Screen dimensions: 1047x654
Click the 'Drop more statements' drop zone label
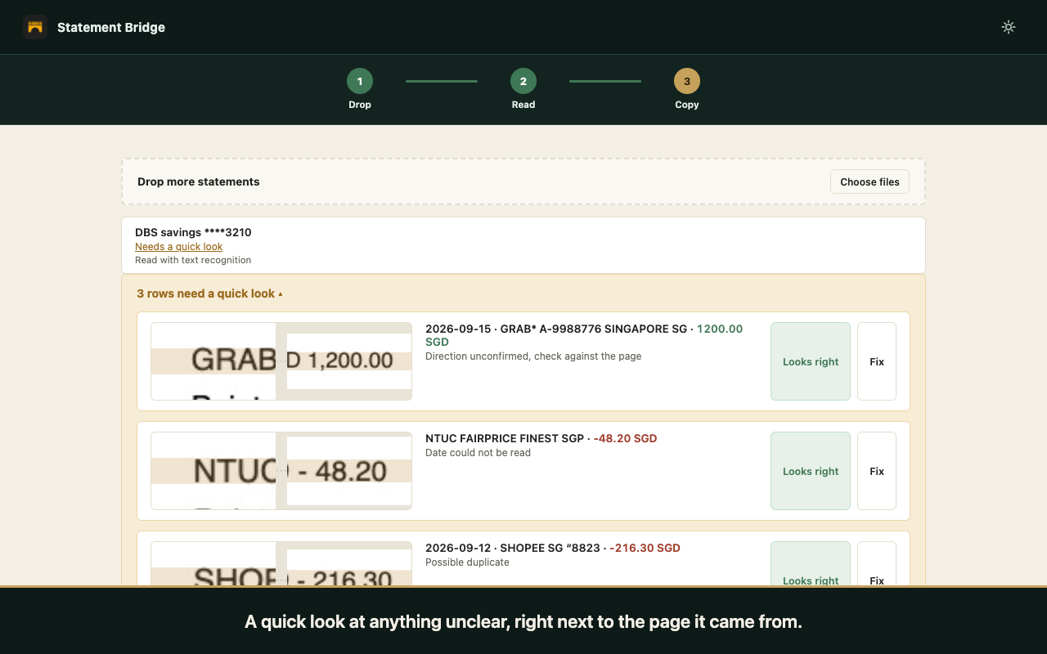tap(199, 181)
